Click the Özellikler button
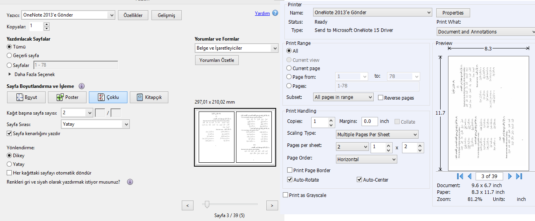Viewport: 535px width, 221px height. coord(133,15)
